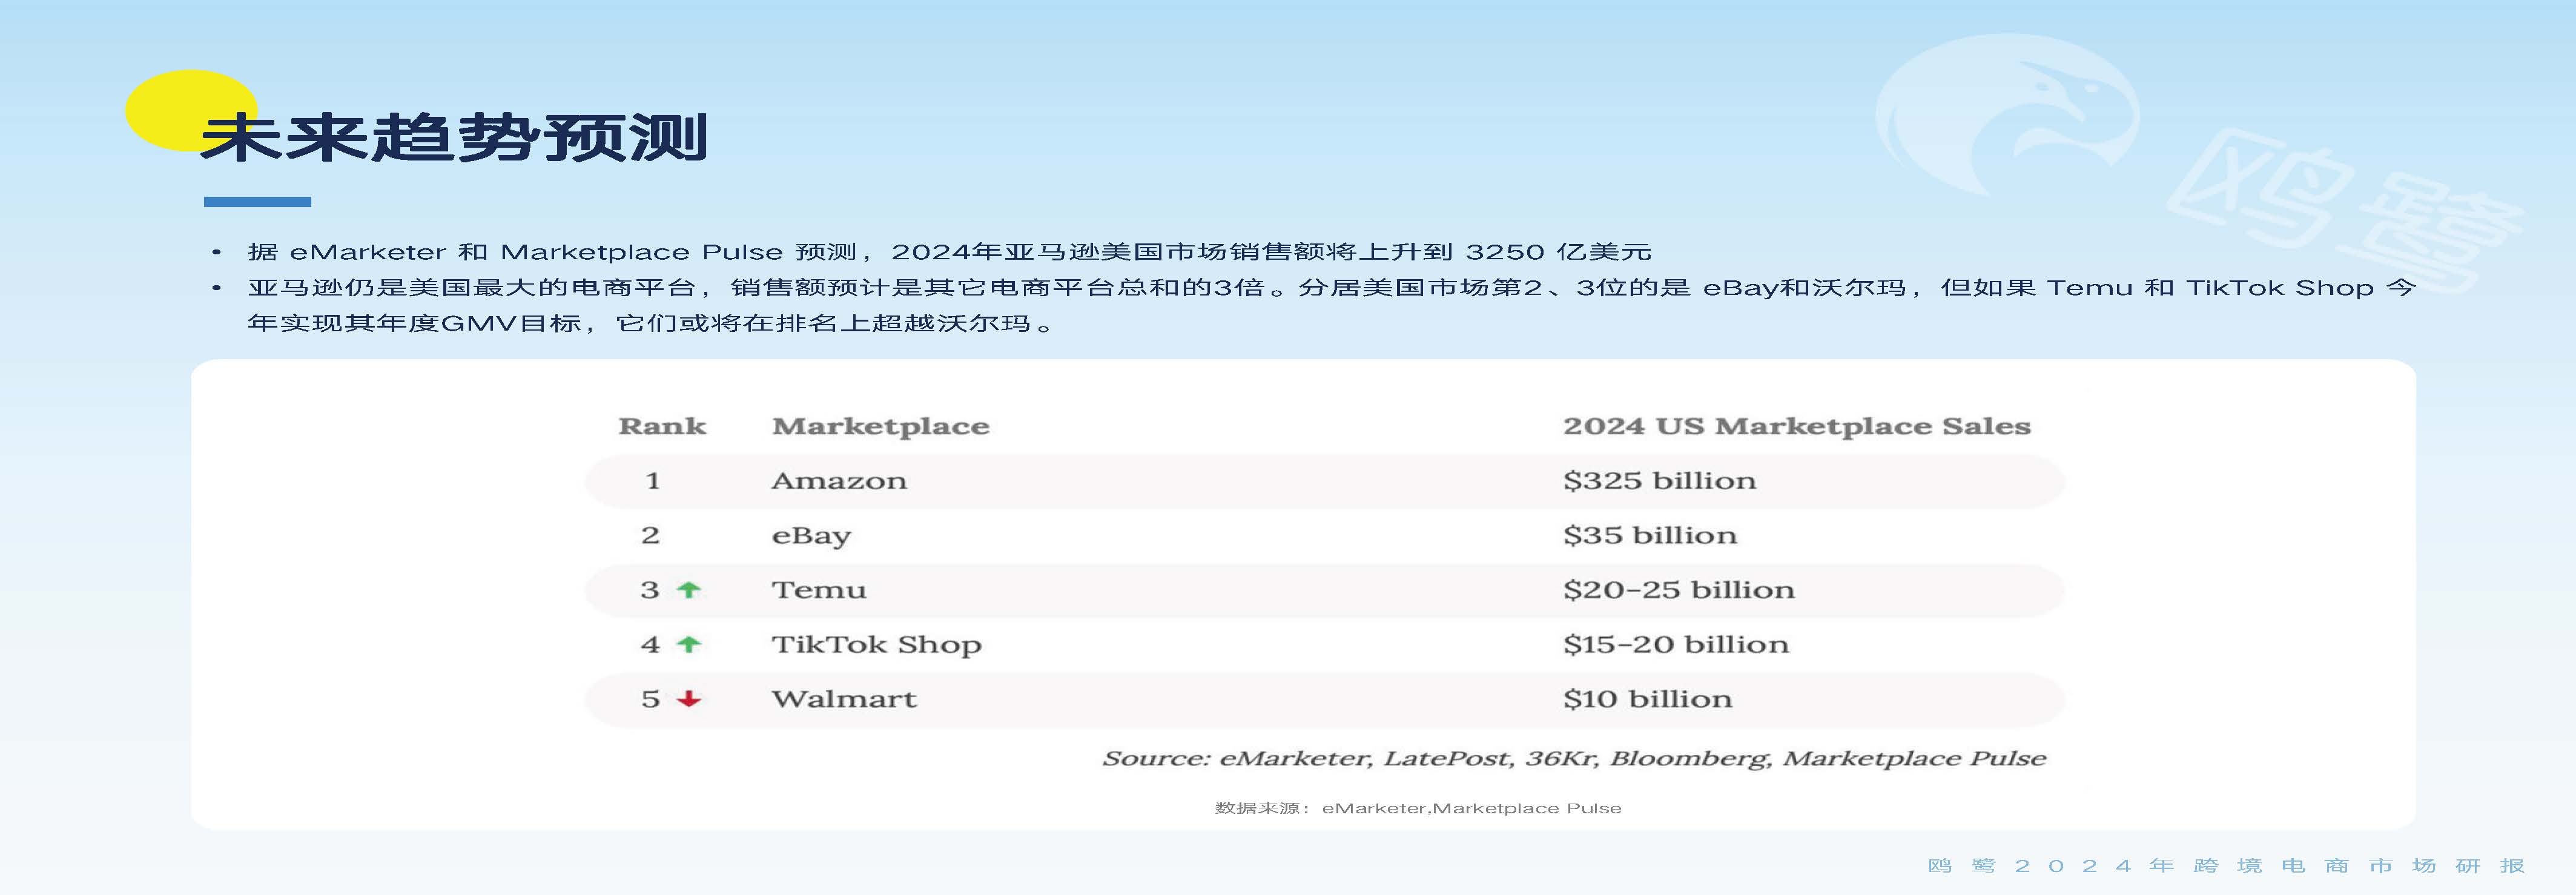
Task: Click the 数据来源 eMarketer caption
Action: point(1418,808)
